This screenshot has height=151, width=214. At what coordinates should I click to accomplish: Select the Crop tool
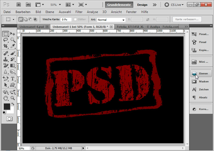6,46
